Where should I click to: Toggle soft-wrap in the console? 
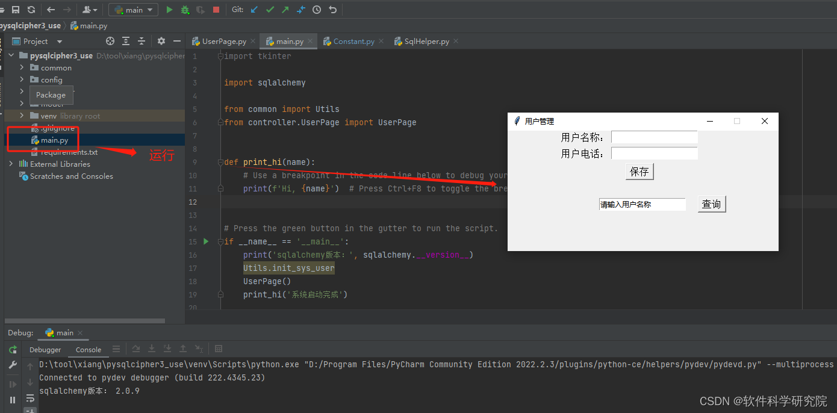(x=30, y=398)
